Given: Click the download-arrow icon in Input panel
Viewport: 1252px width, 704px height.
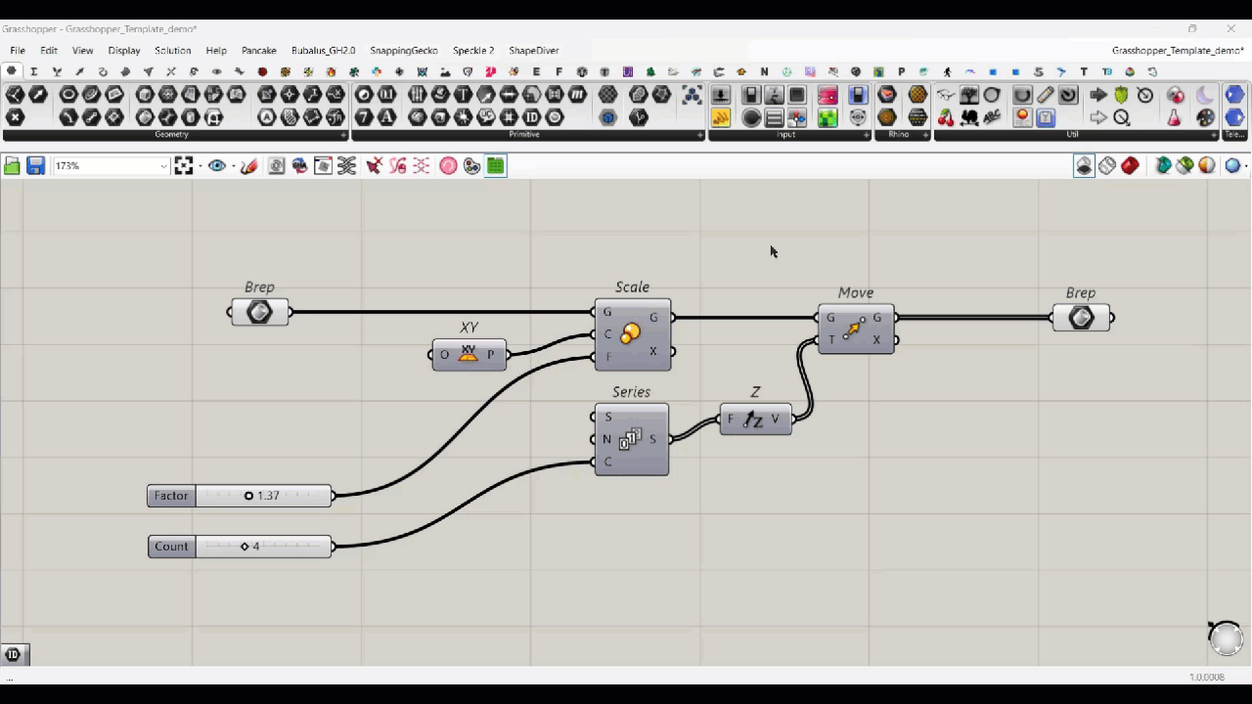Looking at the screenshot, I should [721, 95].
